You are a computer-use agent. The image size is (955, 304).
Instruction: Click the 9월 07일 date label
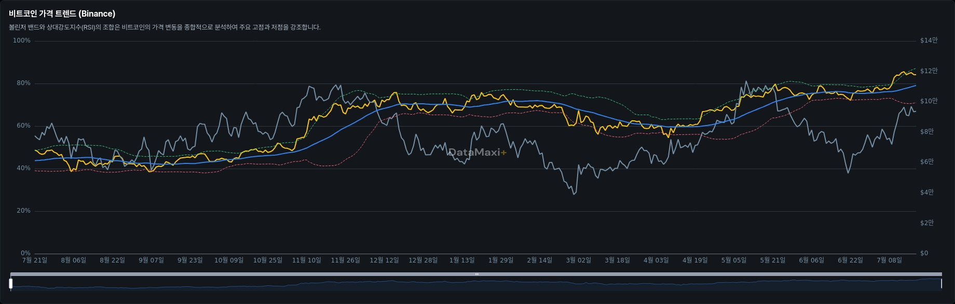click(x=151, y=260)
